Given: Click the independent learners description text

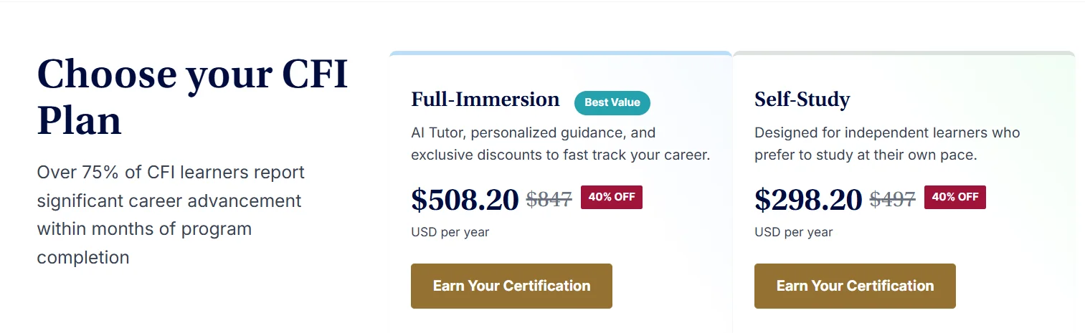Looking at the screenshot, I should click(x=887, y=144).
